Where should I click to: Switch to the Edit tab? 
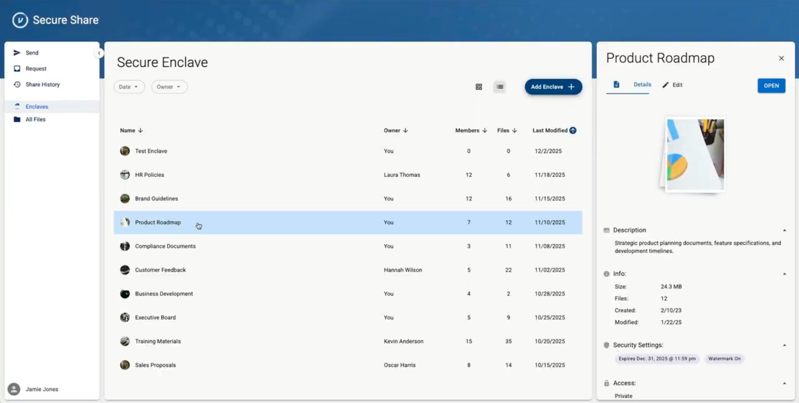coord(672,85)
